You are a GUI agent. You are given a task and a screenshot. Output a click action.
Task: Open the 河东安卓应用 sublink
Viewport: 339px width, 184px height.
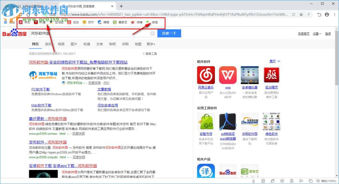(x=107, y=105)
